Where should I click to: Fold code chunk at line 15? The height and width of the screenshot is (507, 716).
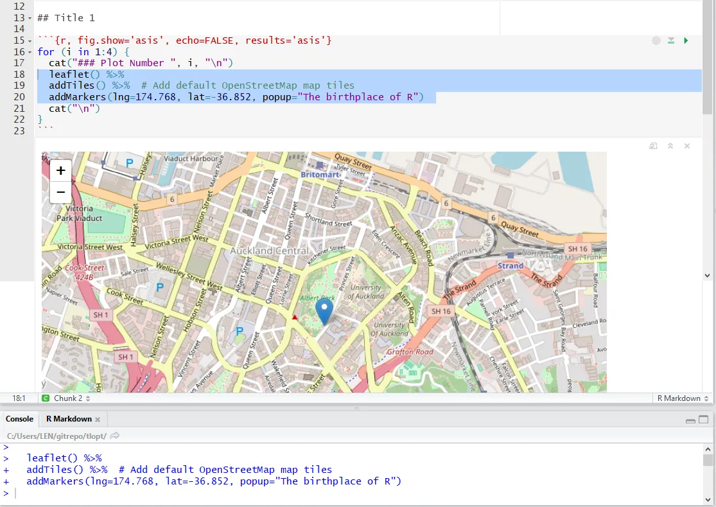tap(30, 41)
